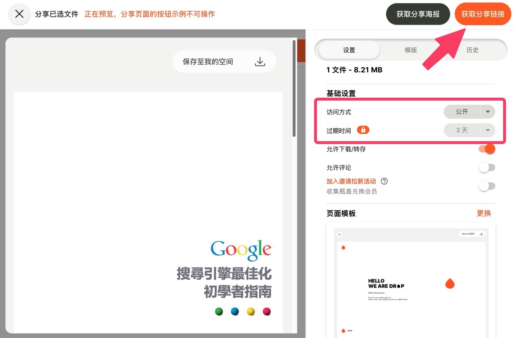Screen dimensions: 516x338
Task: Click the 基础设置 section heading
Action: point(341,93)
